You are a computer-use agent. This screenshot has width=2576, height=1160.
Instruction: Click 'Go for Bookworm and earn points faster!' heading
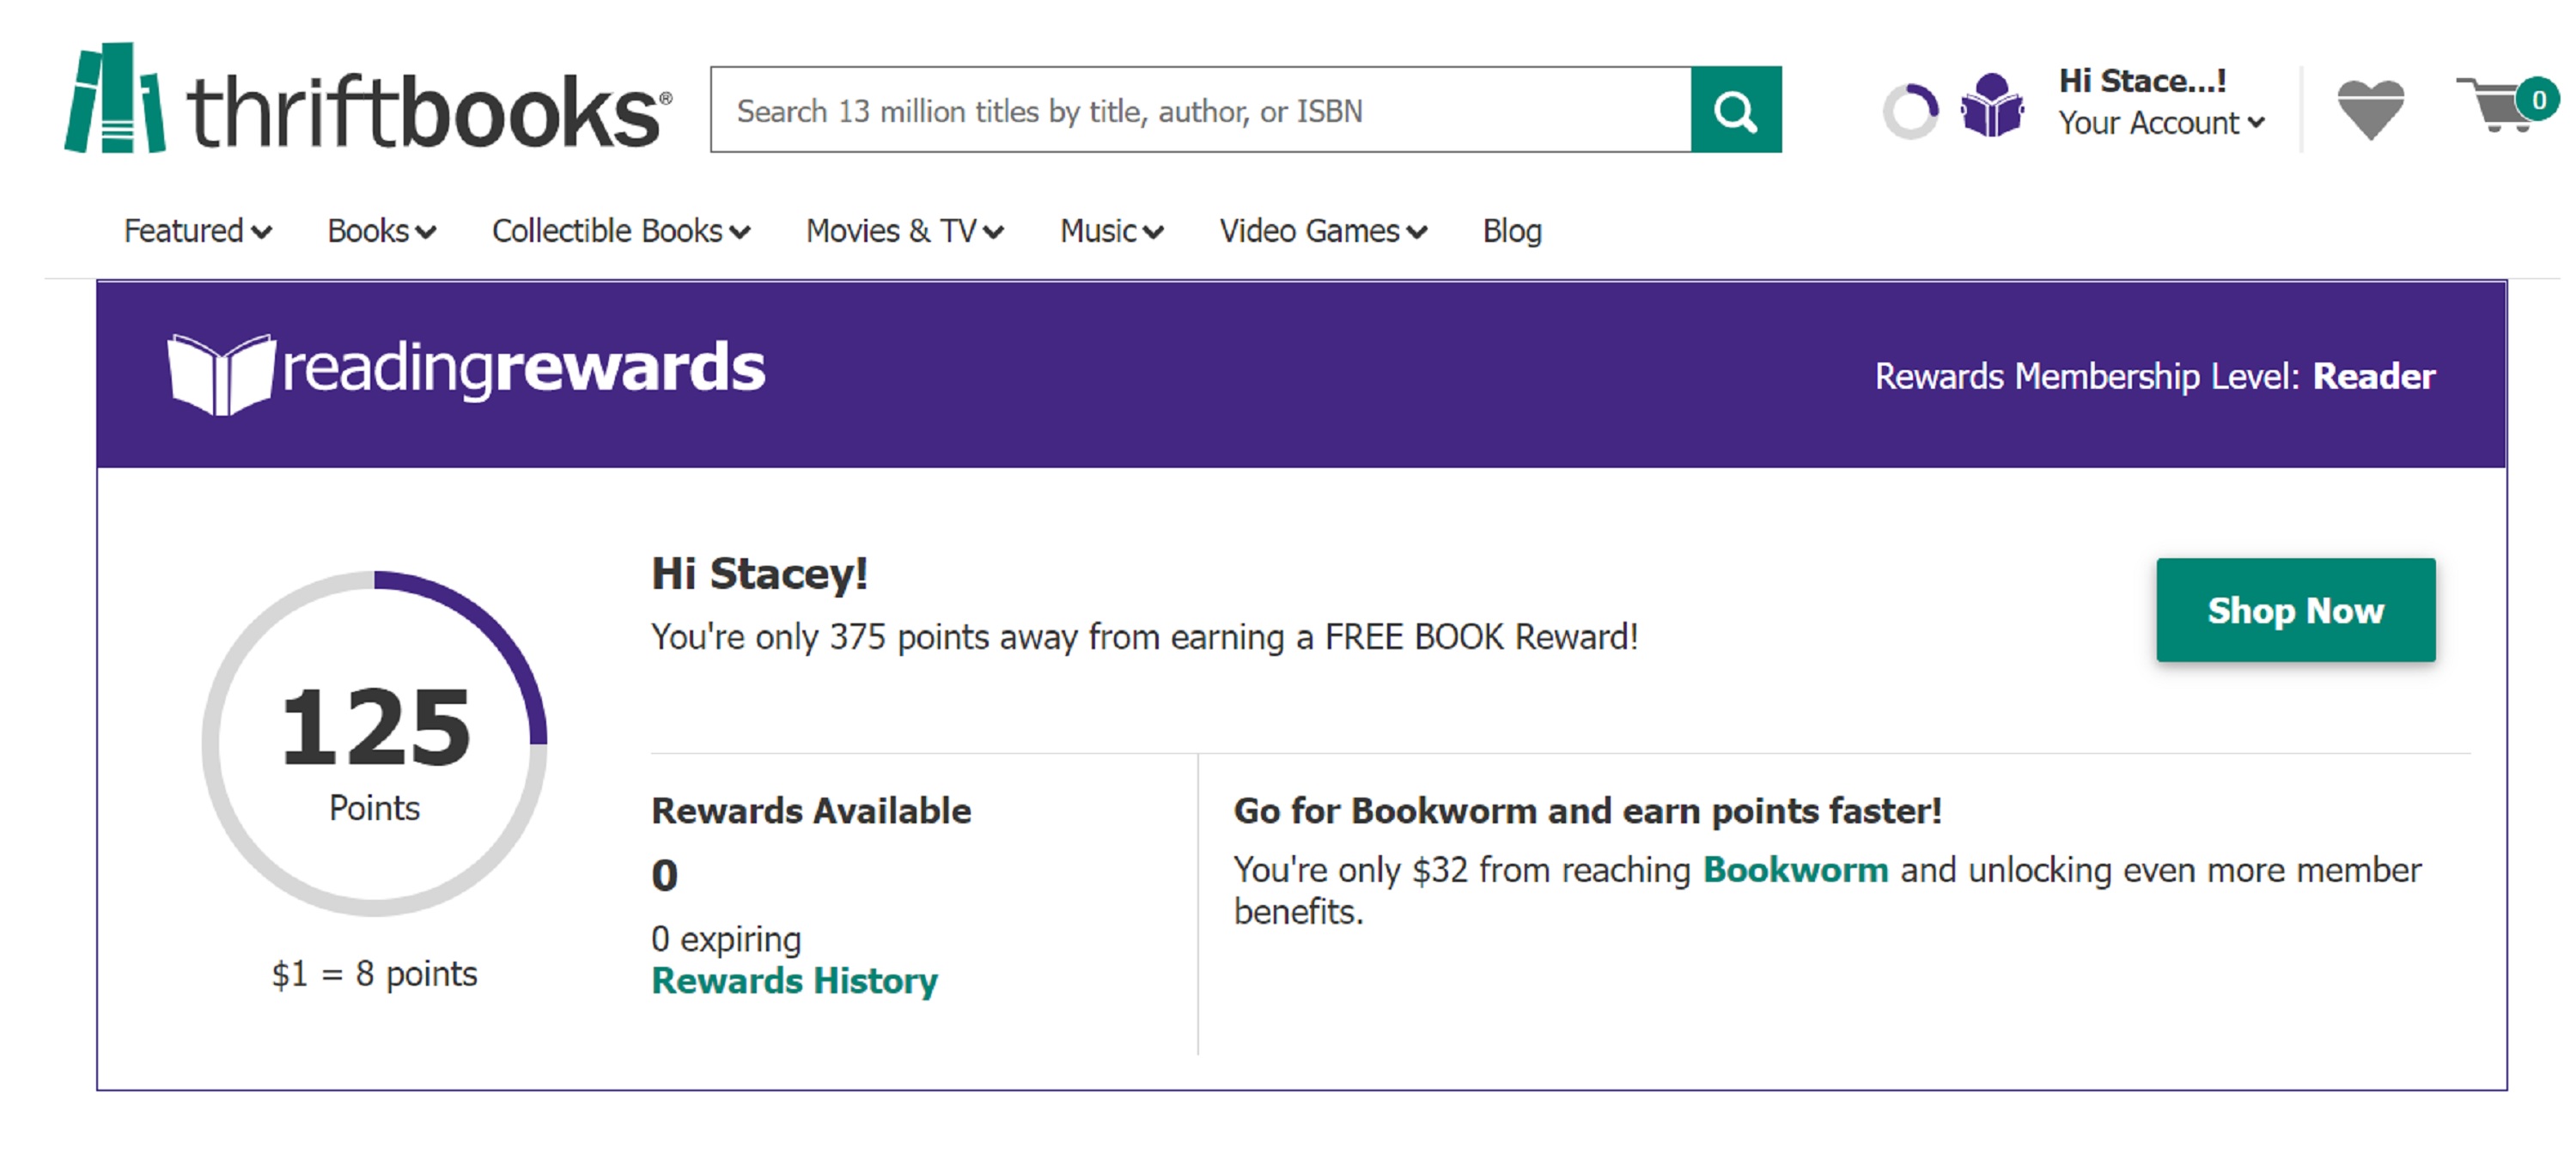(1588, 811)
